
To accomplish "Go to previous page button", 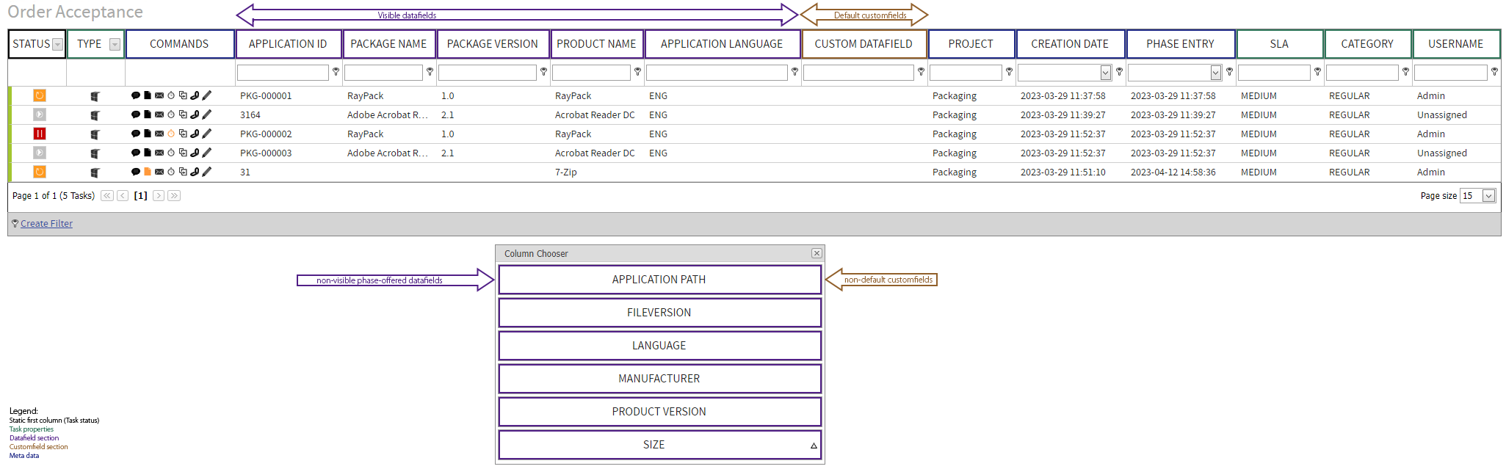I will click(123, 196).
